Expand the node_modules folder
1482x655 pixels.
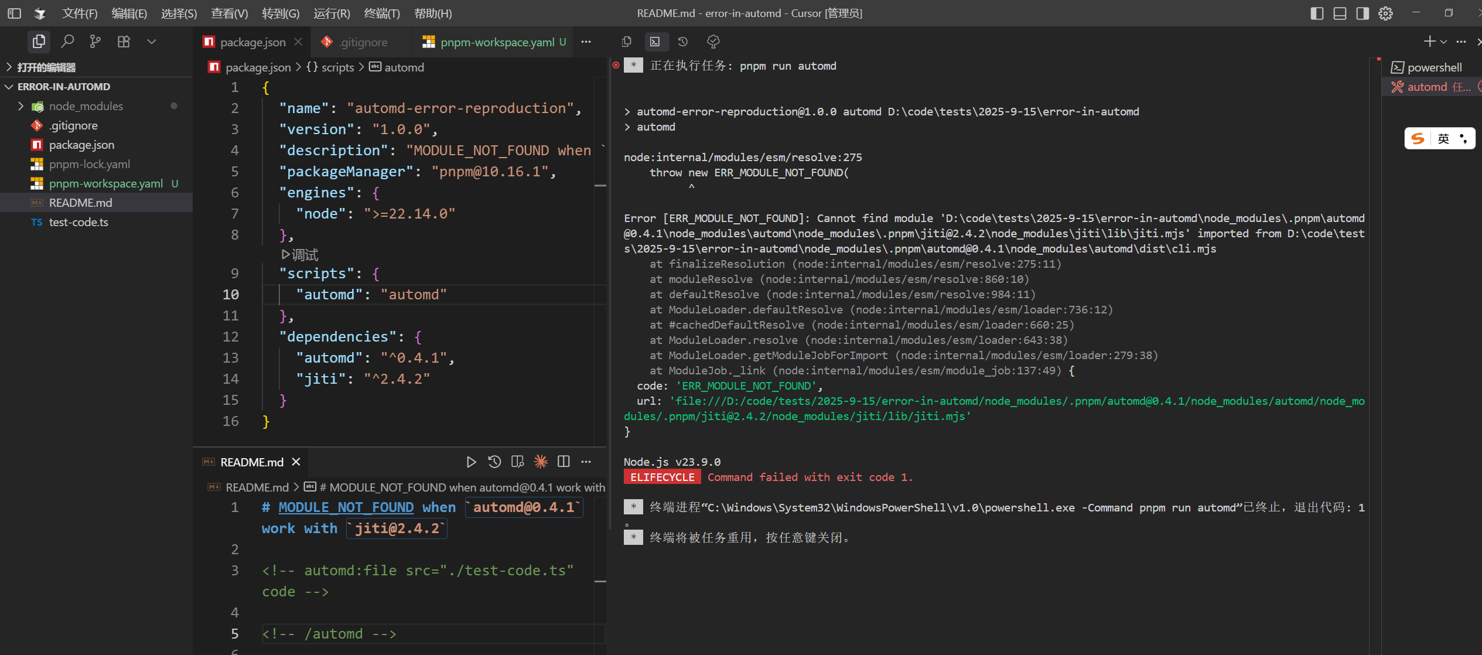pos(96,105)
